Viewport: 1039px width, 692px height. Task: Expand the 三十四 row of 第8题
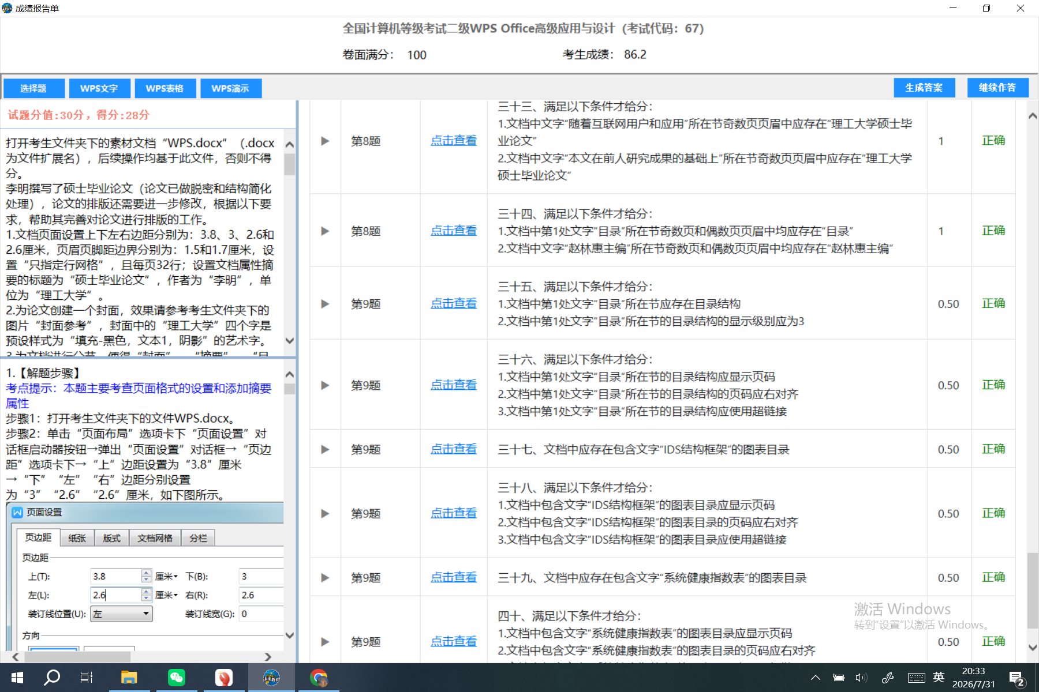pos(325,231)
